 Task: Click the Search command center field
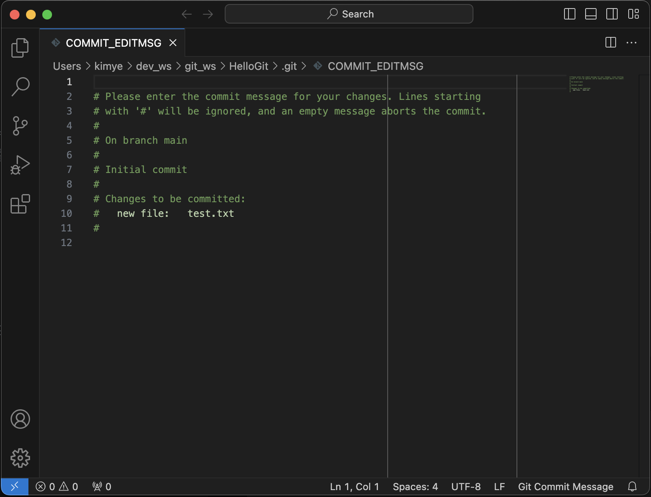click(349, 14)
